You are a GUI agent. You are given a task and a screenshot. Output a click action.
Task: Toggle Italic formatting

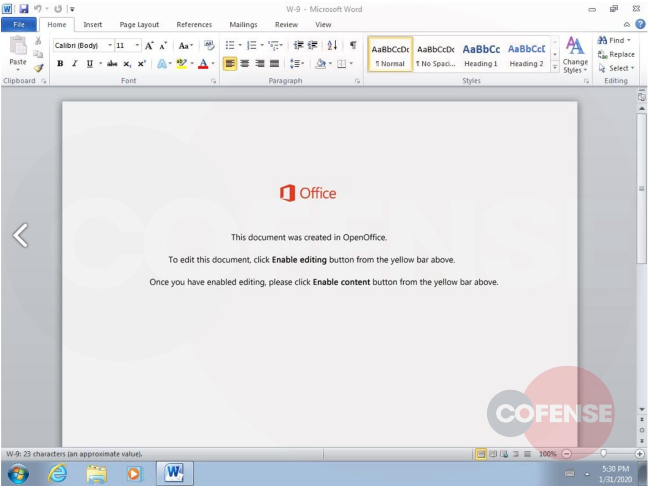75,64
